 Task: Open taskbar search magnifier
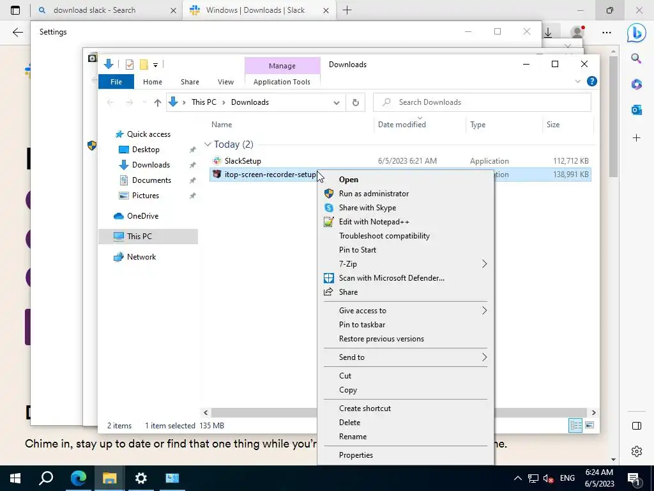46,478
